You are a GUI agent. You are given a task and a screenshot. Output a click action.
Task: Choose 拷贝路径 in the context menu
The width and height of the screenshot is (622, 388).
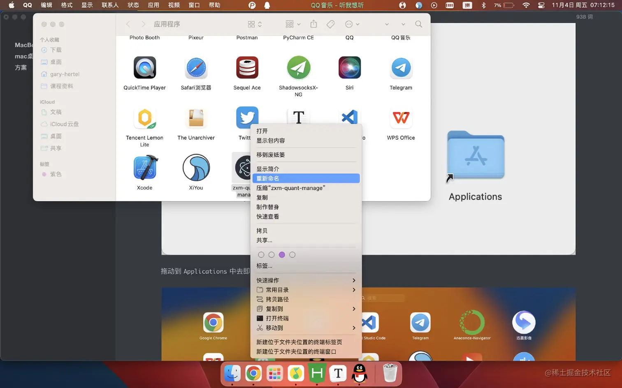306,299
